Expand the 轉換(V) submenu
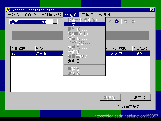This screenshot has height=121, width=161. point(84,68)
